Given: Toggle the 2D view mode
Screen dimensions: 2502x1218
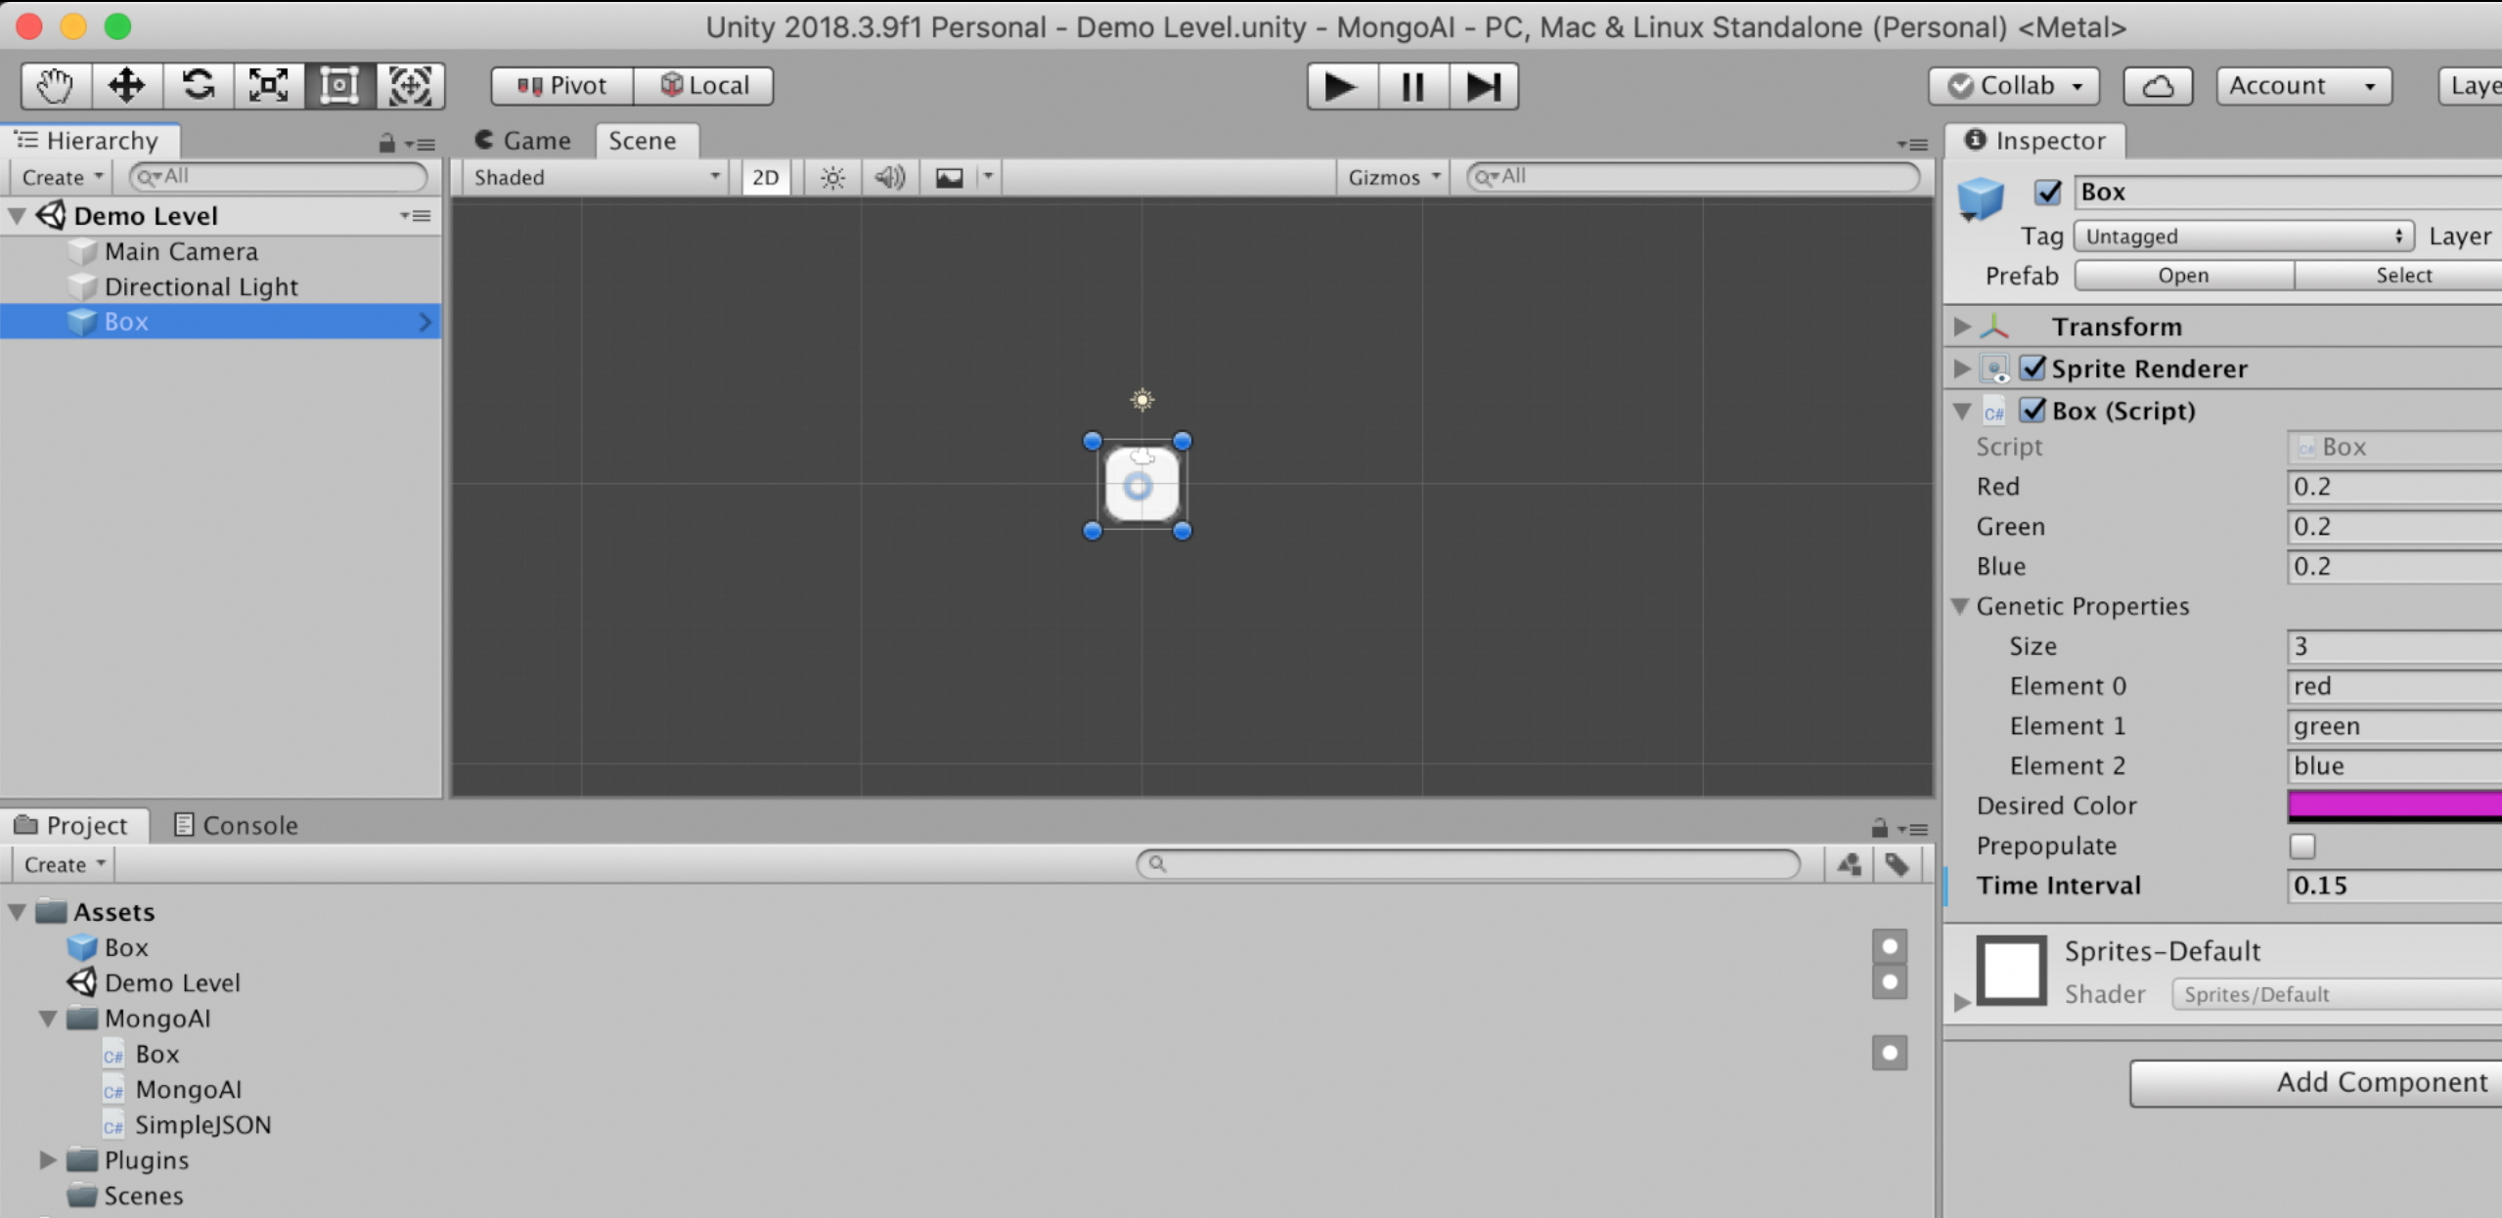Looking at the screenshot, I should coord(765,177).
